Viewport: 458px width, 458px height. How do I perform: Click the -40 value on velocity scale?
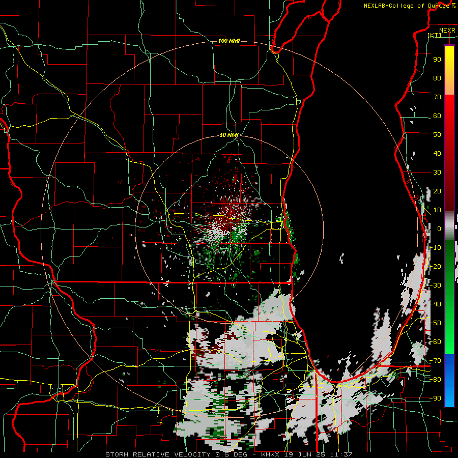pos(435,304)
